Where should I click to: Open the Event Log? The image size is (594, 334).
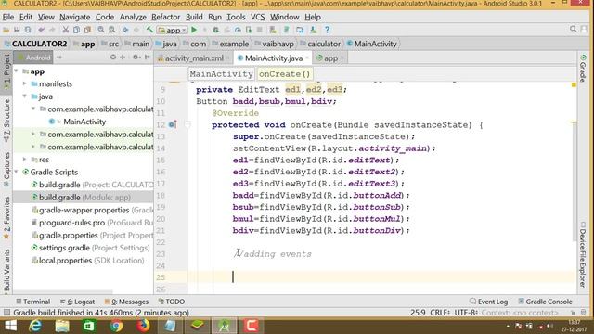489,302
